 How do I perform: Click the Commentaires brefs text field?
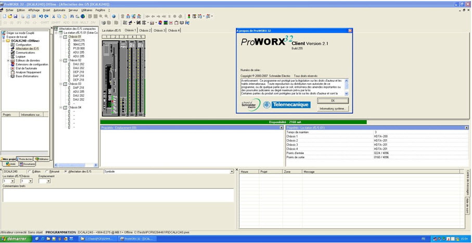118,195
